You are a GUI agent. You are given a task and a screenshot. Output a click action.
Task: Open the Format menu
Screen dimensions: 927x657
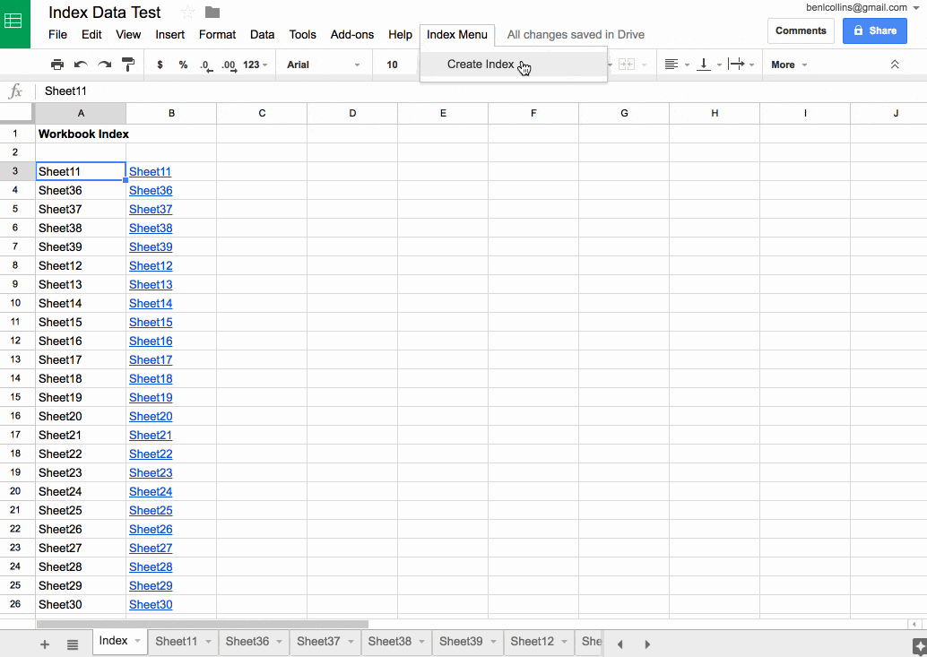coord(217,34)
